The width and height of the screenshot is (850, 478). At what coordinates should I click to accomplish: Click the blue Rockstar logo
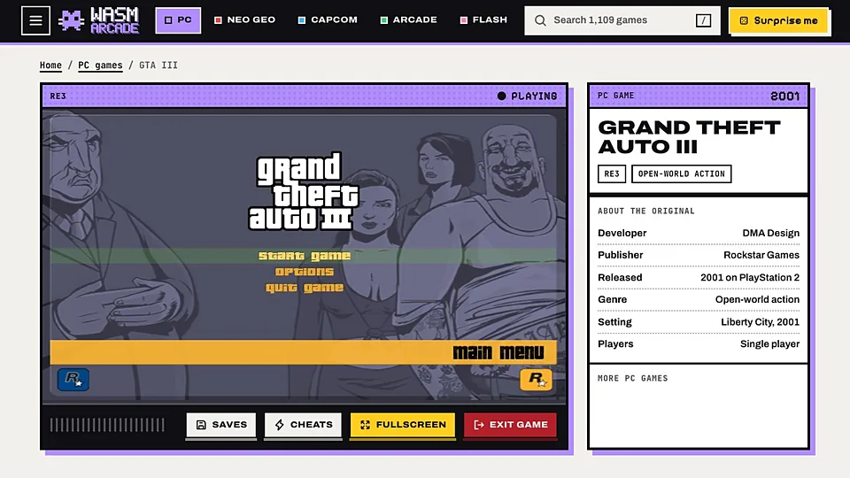pyautogui.click(x=73, y=379)
